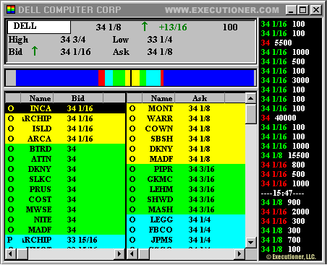Image resolution: width=327 pixels, height=265 pixels.
Task: Click the Bid column header
Action: point(78,98)
